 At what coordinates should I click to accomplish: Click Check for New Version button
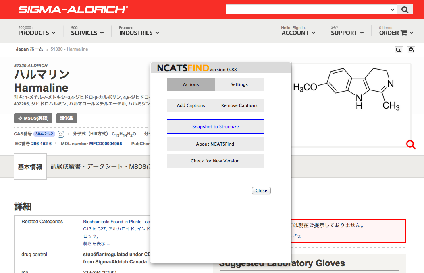215,161
